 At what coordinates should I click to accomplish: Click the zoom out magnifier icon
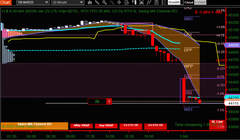coord(112,2)
